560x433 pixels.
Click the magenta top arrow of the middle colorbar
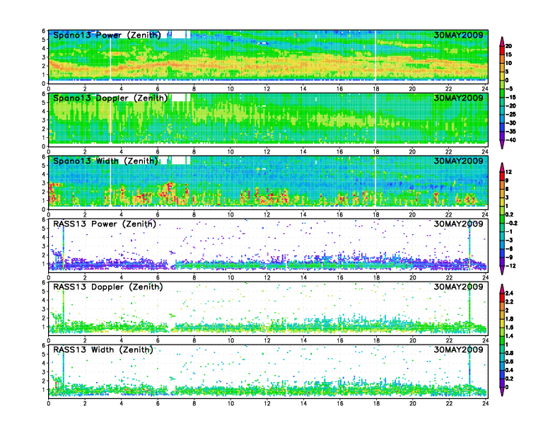(x=502, y=167)
